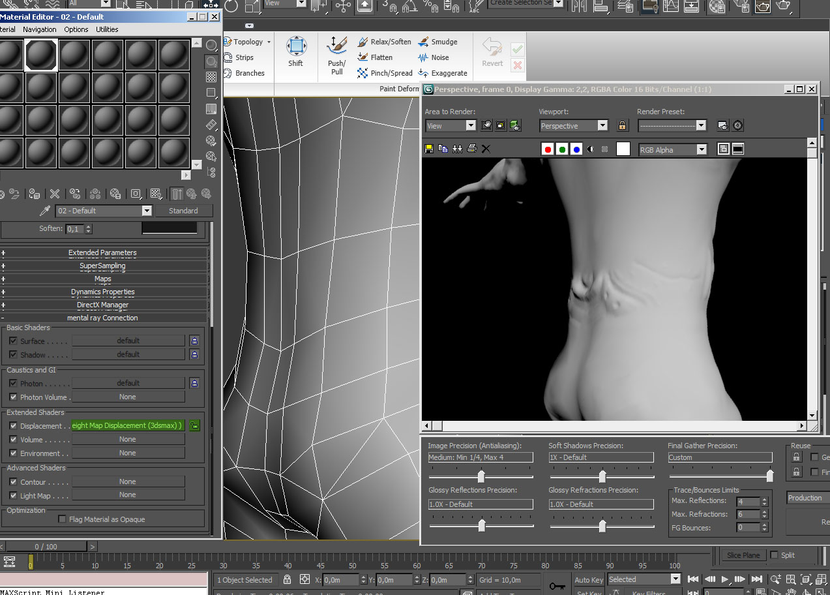Open the Area to Render dropdown
The image size is (830, 595).
451,126
